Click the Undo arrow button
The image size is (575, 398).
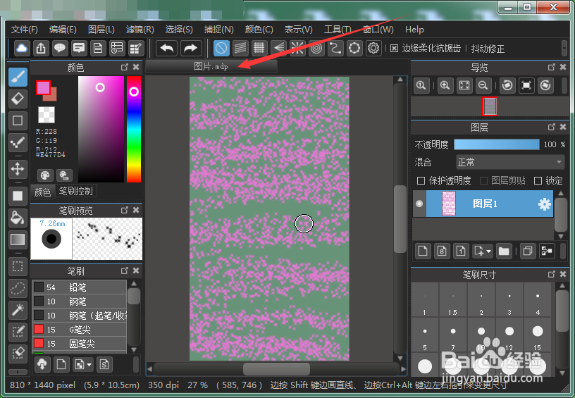coord(167,48)
